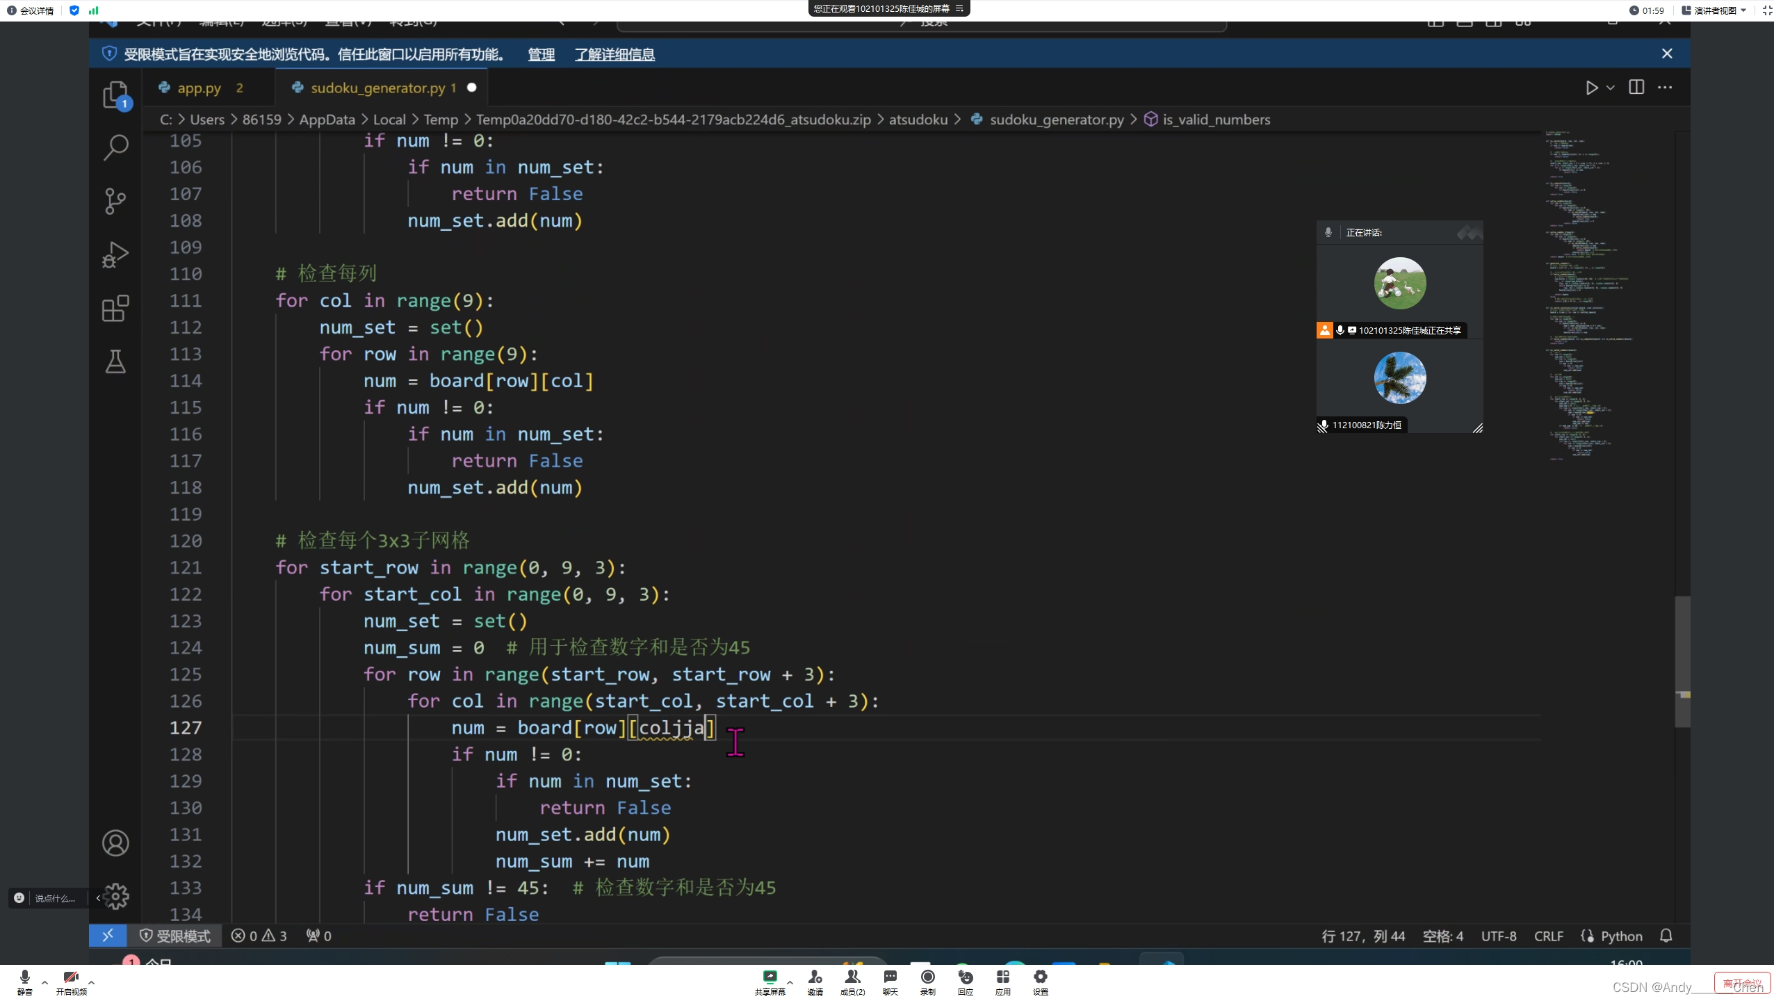Click 受限模式 status bar button

[175, 936]
